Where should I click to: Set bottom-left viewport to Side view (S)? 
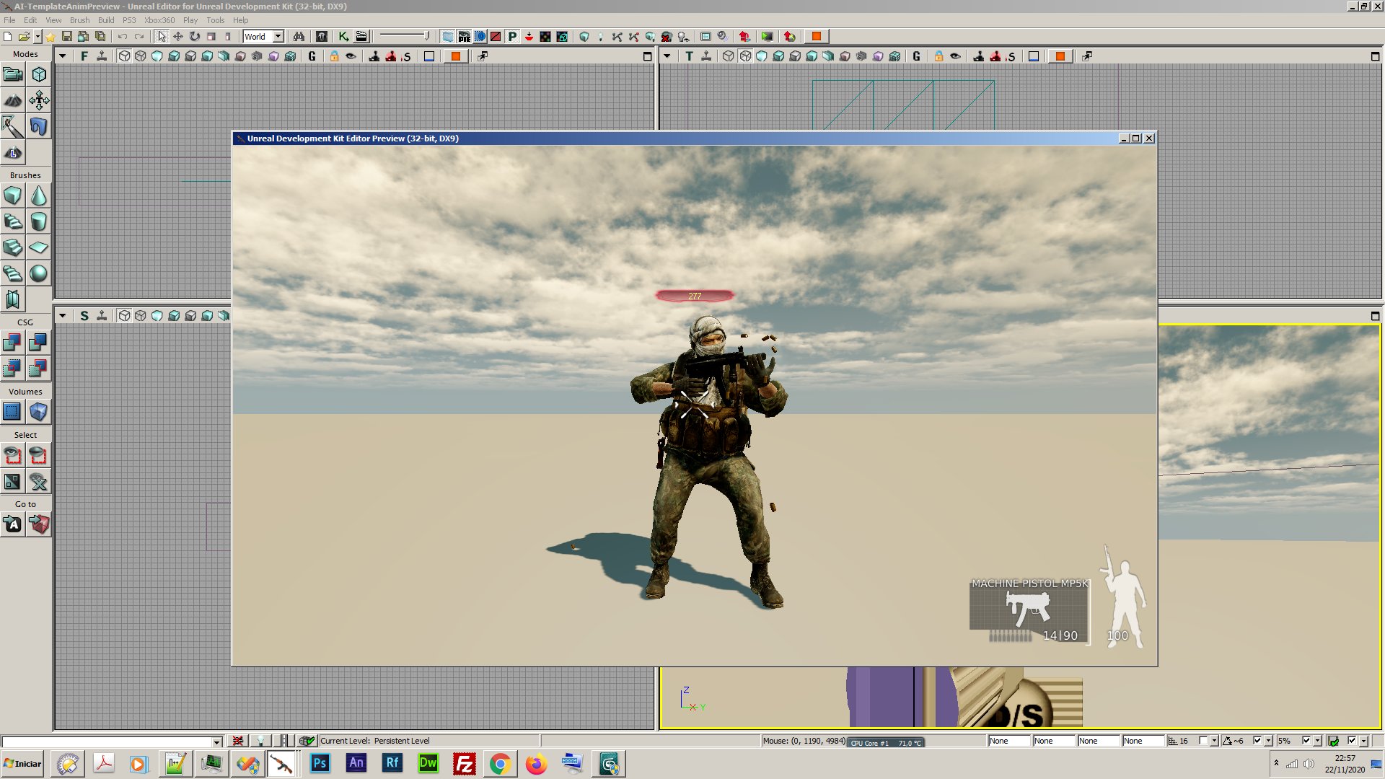click(x=84, y=316)
